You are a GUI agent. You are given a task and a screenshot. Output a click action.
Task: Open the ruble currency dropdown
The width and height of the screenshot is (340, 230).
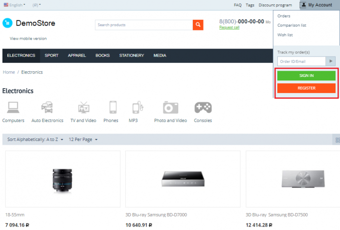(36, 5)
